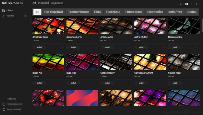Switch to grid view icon

click(x=186, y=4)
